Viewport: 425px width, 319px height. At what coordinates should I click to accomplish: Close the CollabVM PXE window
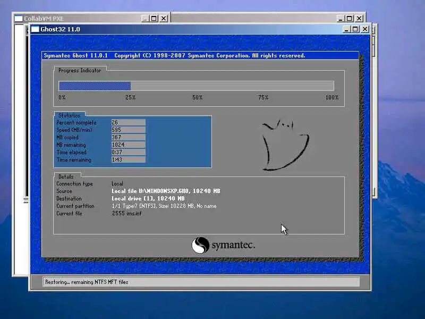[x=164, y=19]
